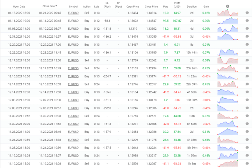Image resolution: width=252 pixels, height=168 pixels.
Task: View mini chart for 01.11.2022 19:00 trade
Action: click(228, 21)
